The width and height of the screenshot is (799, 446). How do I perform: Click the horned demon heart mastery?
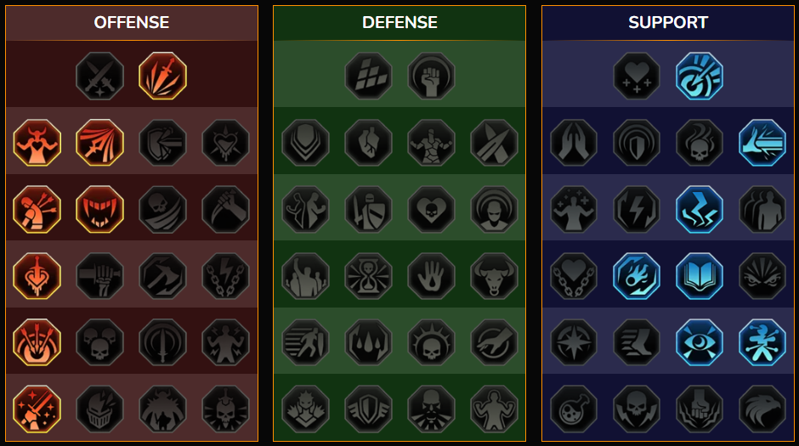pos(37,143)
